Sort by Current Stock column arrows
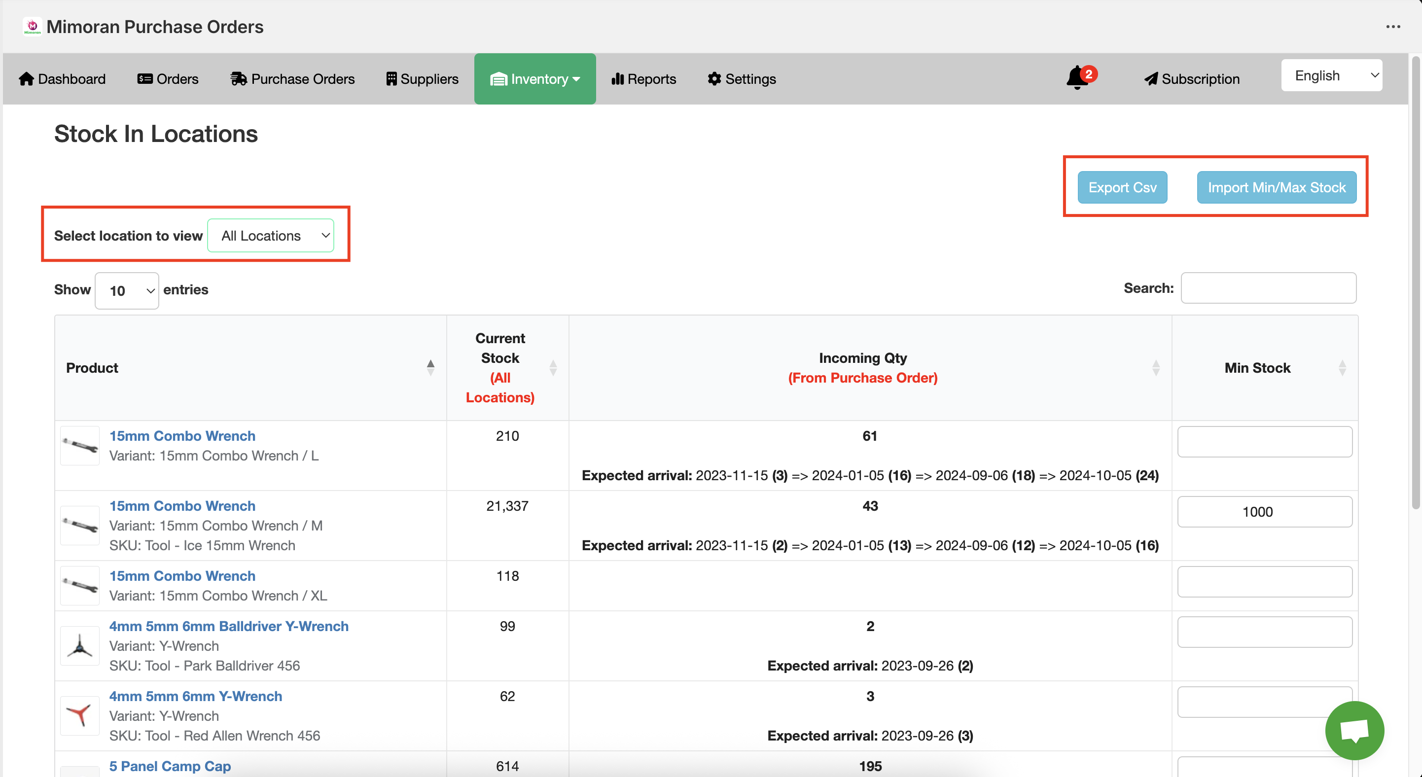The width and height of the screenshot is (1422, 777). click(x=553, y=367)
